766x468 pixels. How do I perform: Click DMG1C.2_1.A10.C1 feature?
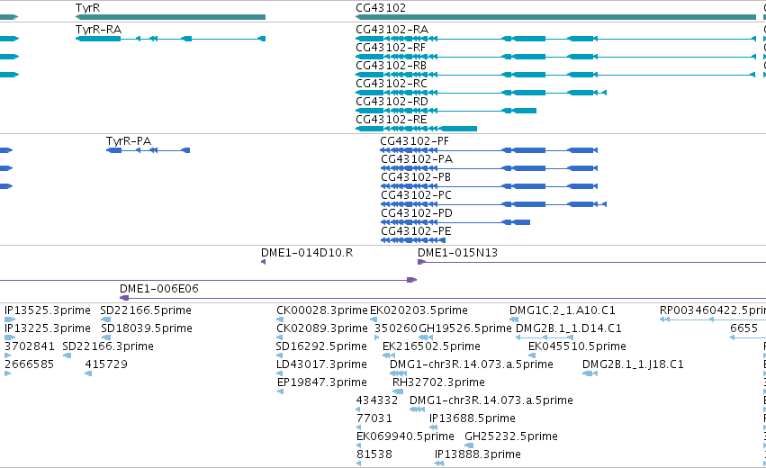tap(563, 310)
